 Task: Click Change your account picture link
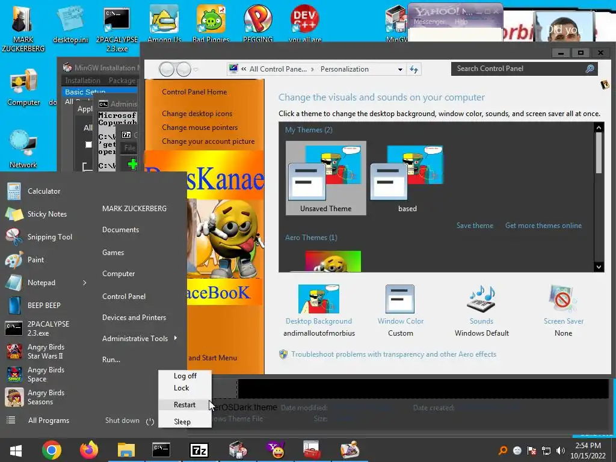[208, 141]
